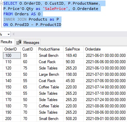The height and width of the screenshot is (122, 127).
Task: Select the OrderID column header
Action: (x=12, y=49)
